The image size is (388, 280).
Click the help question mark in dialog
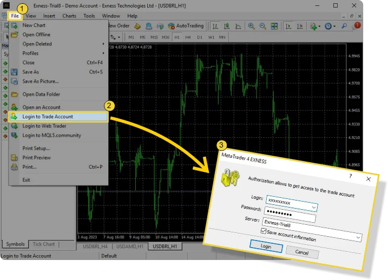[350, 176]
